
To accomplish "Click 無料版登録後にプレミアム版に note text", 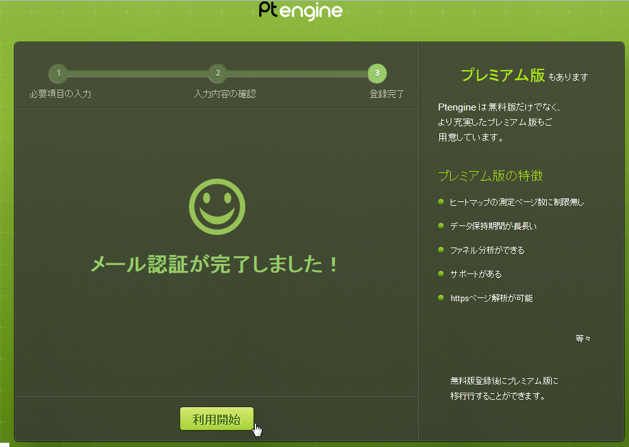I will pos(504,381).
